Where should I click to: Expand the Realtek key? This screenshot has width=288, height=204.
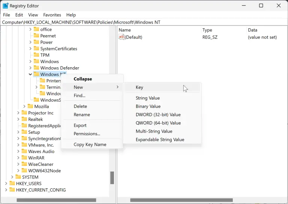click(18, 119)
